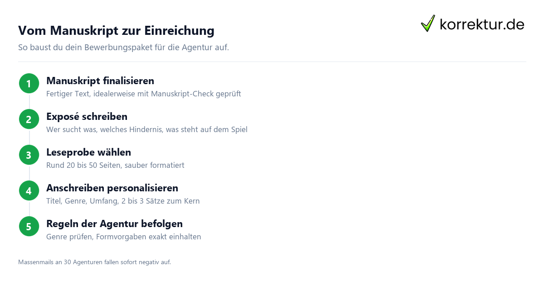Select the Anschreiben personalisieren heading

pyautogui.click(x=112, y=188)
